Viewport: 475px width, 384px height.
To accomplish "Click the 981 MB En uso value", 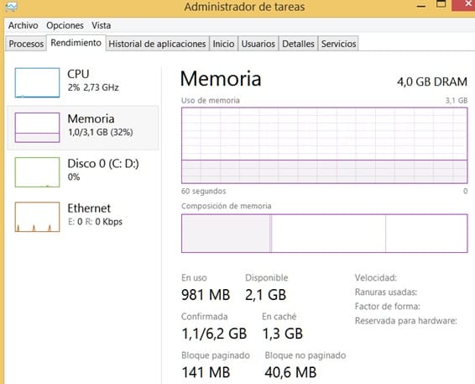I will click(x=206, y=295).
